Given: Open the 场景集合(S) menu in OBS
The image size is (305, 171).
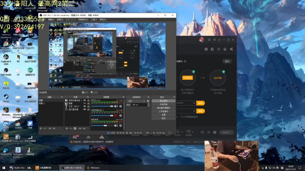Looking at the screenshot, I should [x=83, y=20].
